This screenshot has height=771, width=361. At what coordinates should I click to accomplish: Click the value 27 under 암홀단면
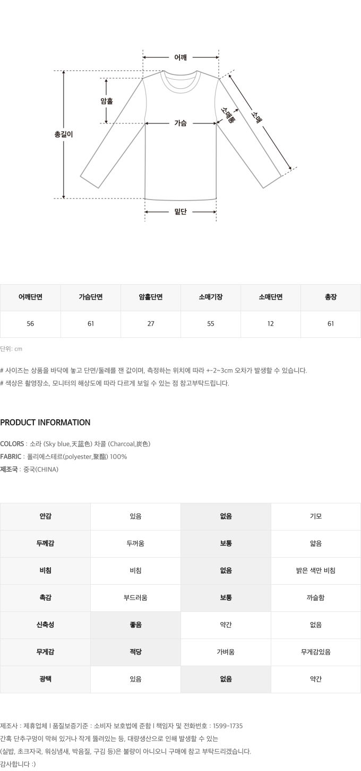click(151, 324)
